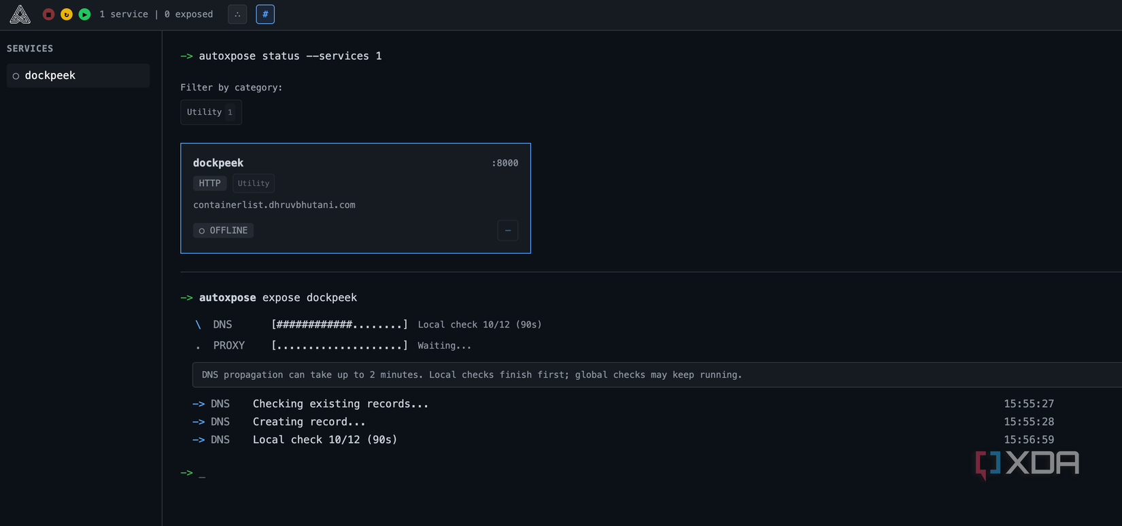The width and height of the screenshot is (1122, 526).
Task: Click the 'Checking existing records...' log entry
Action: (341, 404)
